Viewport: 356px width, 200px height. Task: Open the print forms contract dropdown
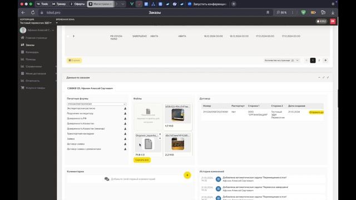(x=96, y=104)
